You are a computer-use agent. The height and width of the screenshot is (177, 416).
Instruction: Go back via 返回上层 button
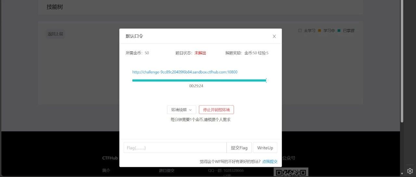coord(56,34)
